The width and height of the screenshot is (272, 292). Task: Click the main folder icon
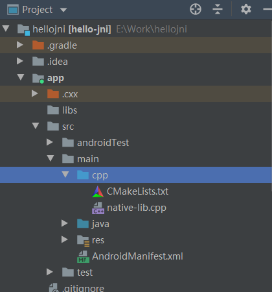68,159
